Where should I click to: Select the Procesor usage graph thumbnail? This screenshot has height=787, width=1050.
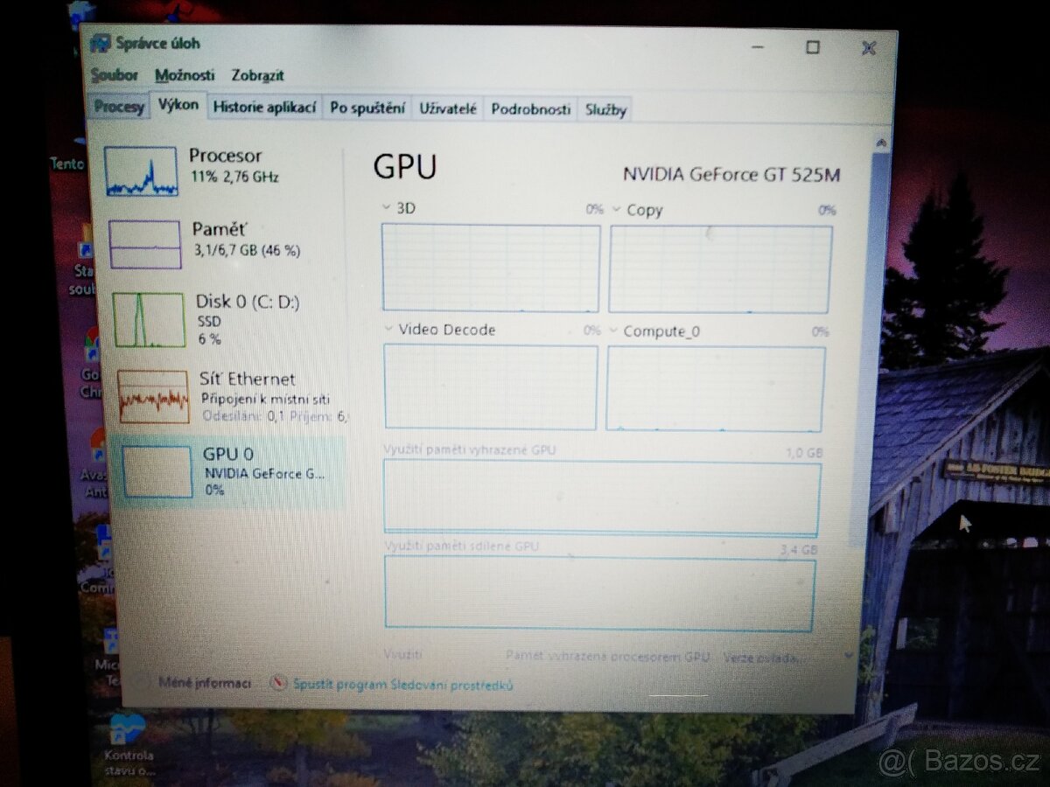[x=141, y=171]
